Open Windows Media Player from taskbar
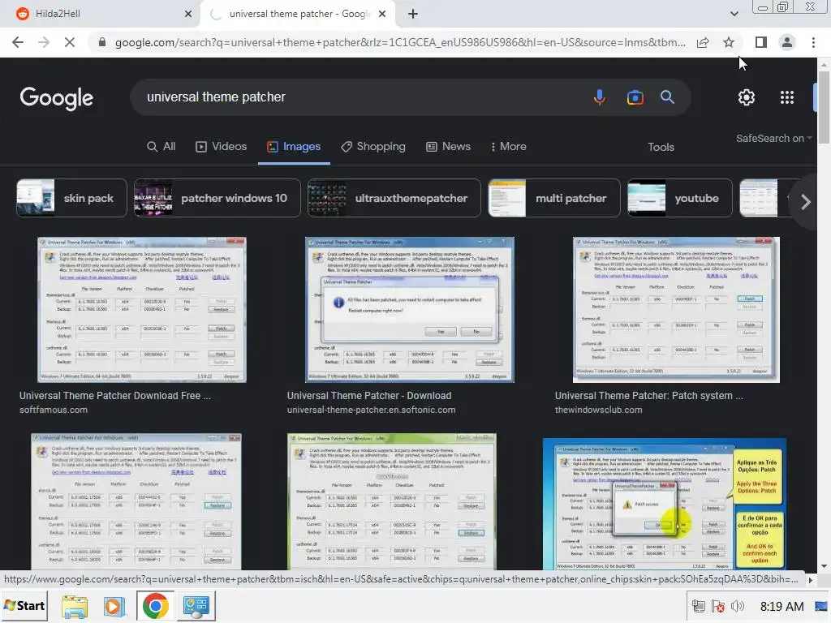Screen dimensions: 831x623 [114, 606]
